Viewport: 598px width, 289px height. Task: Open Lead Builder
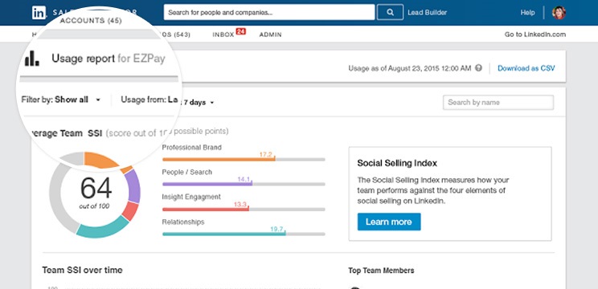427,13
